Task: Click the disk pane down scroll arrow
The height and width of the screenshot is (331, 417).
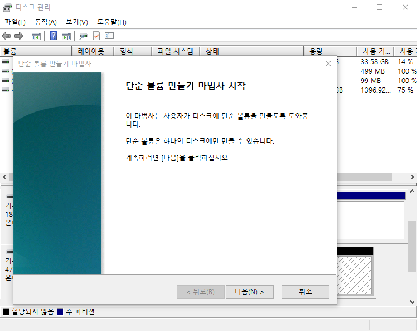Action: 412,302
